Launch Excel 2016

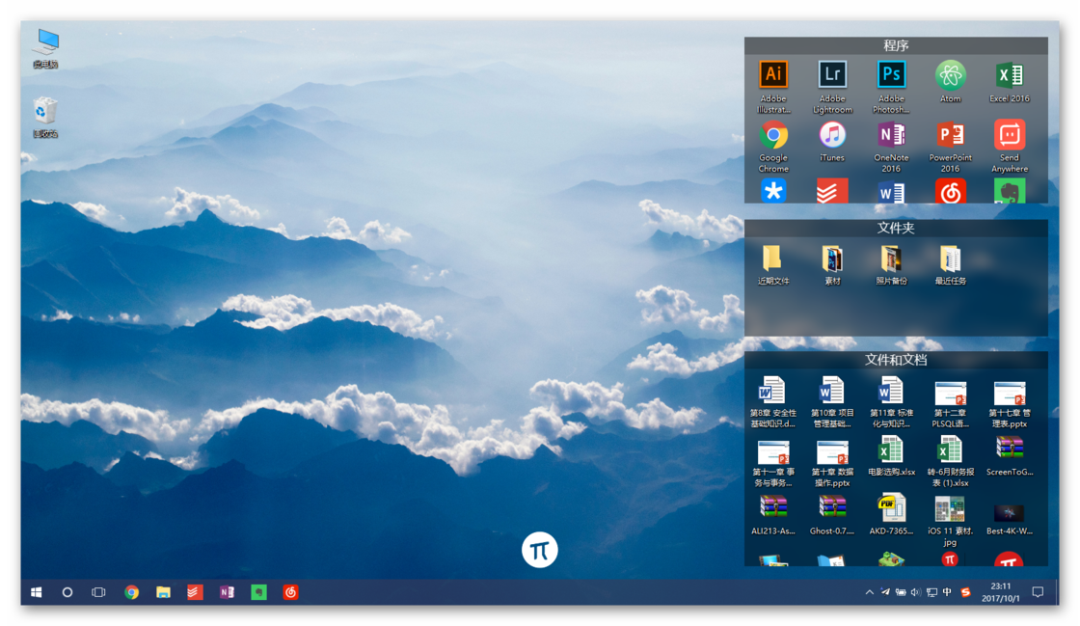point(1009,74)
